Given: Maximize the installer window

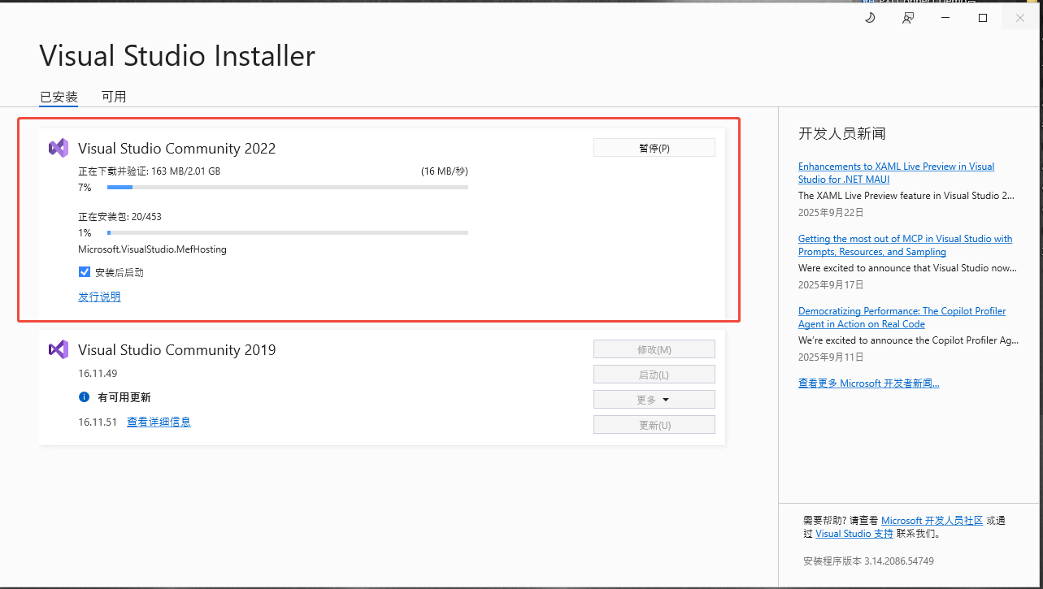Looking at the screenshot, I should click(983, 18).
